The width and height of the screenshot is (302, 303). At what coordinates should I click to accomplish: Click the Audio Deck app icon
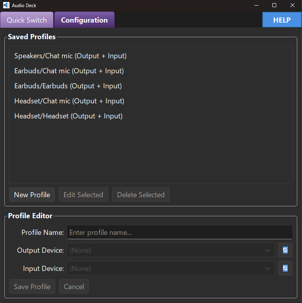[x=6, y=6]
